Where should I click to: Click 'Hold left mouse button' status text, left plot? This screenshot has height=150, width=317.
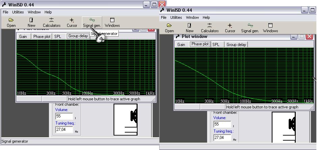pos(104,99)
